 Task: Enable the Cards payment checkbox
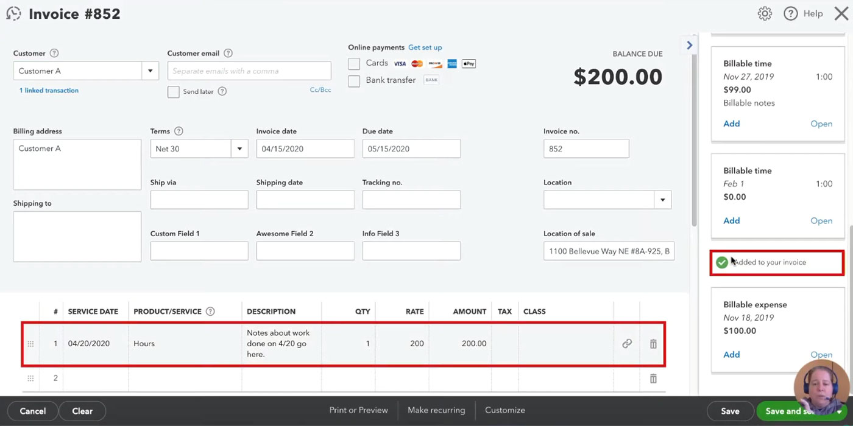point(354,64)
